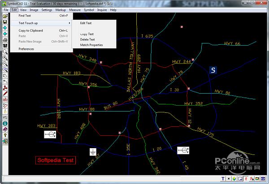Select the 'ab' text tool

click(x=5, y=99)
